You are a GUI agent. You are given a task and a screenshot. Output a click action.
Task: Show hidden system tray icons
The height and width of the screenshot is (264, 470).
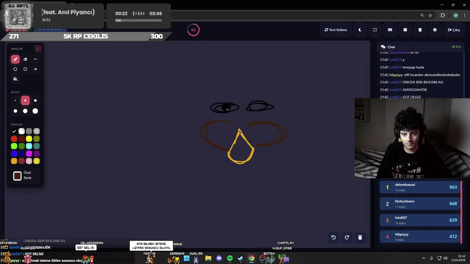(x=423, y=258)
